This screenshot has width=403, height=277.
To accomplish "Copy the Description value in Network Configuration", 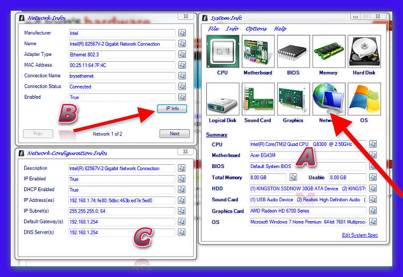I will pos(182,168).
